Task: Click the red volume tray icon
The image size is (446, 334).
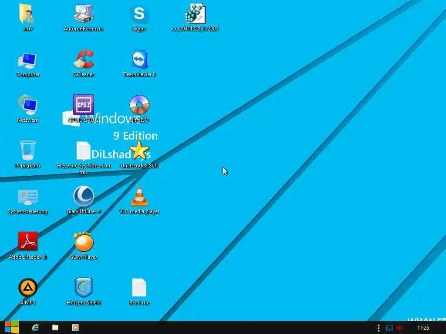Action: coord(400,328)
